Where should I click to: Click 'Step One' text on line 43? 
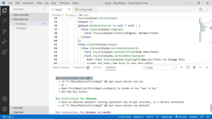click(142, 52)
